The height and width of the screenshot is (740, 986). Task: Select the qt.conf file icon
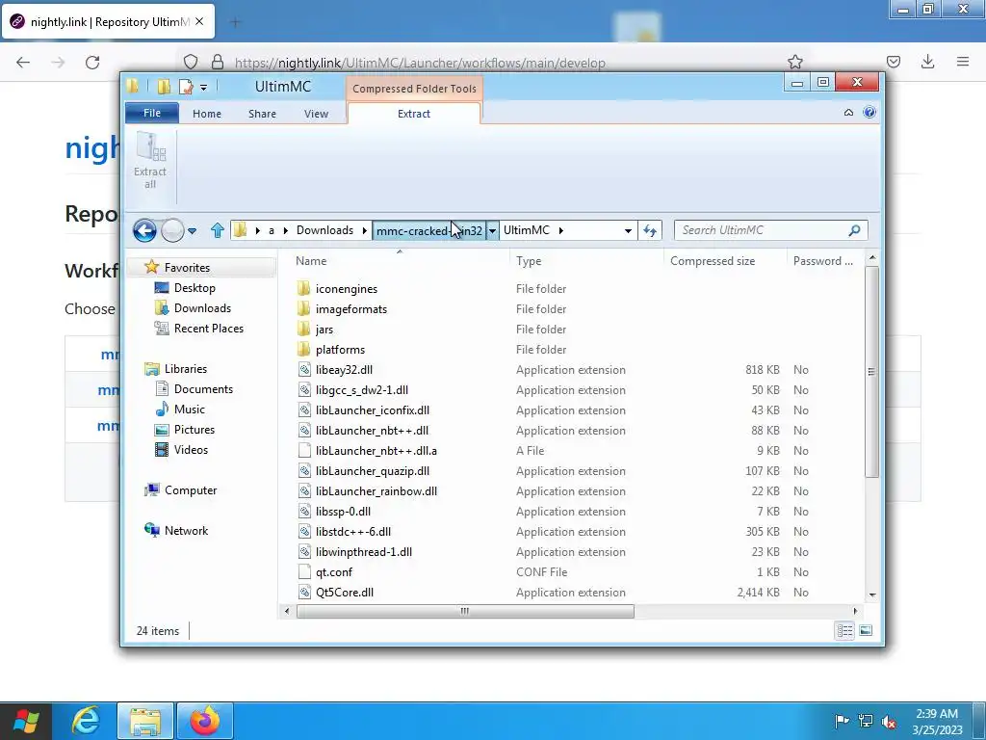click(x=303, y=572)
